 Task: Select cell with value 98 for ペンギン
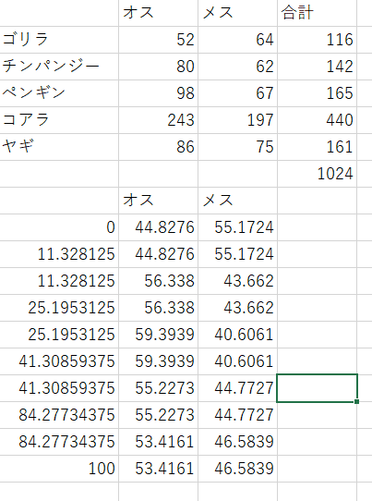click(x=158, y=93)
